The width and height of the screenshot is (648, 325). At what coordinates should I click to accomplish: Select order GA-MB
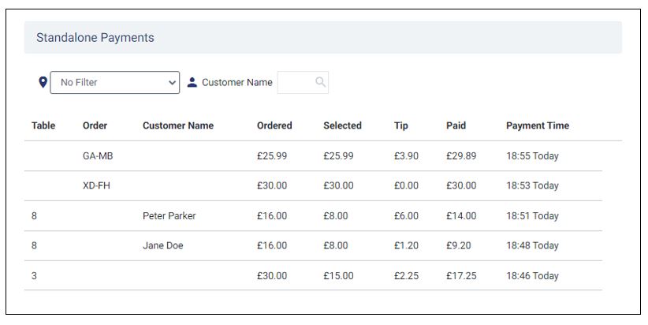tap(98, 156)
